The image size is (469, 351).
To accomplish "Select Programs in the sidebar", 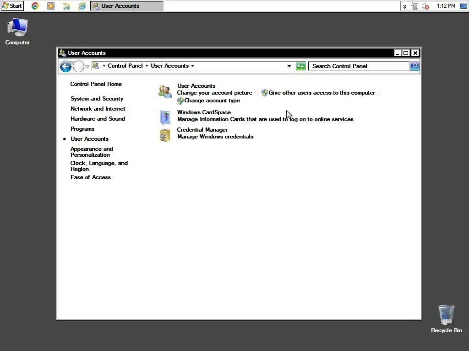I will [x=82, y=129].
